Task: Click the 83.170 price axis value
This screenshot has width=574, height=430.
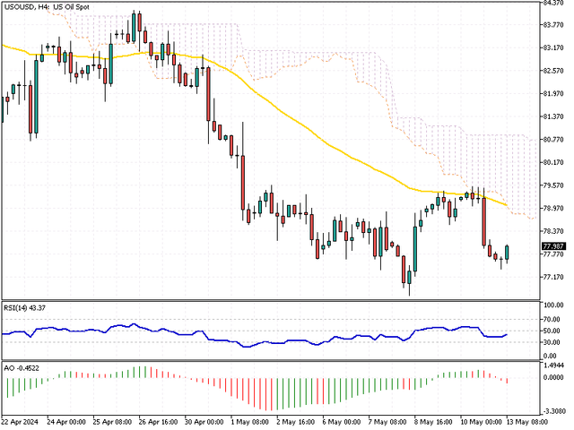Action: coord(553,47)
